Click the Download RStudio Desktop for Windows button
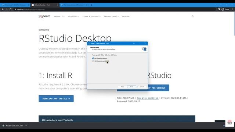Viewport: 235px width, 132px height. coord(158,88)
